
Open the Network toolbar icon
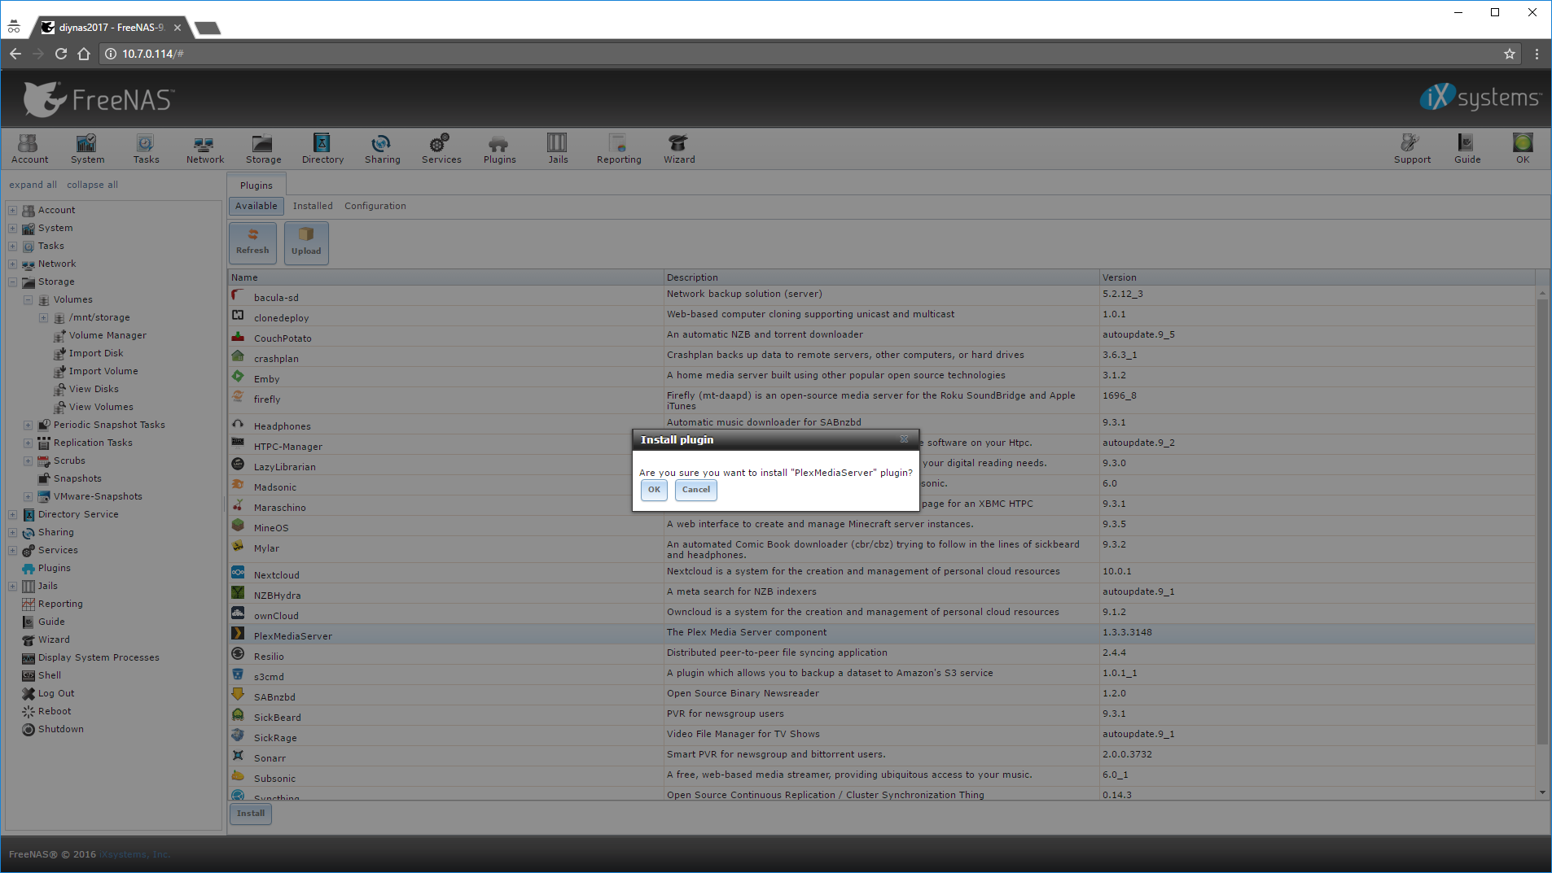(x=204, y=149)
